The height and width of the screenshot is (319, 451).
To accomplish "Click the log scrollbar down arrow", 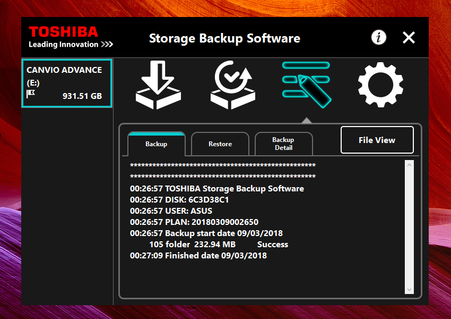I will coord(409,290).
